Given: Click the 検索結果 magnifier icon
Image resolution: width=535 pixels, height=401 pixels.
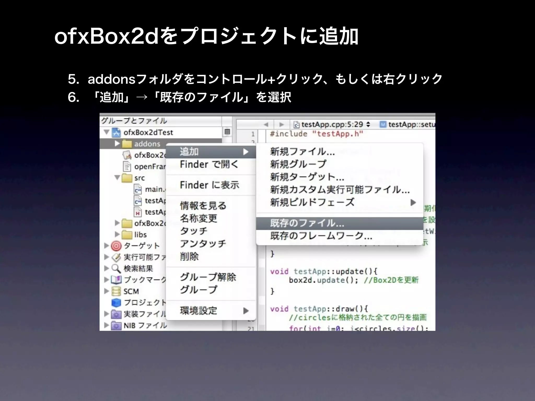Looking at the screenshot, I should click(x=116, y=268).
